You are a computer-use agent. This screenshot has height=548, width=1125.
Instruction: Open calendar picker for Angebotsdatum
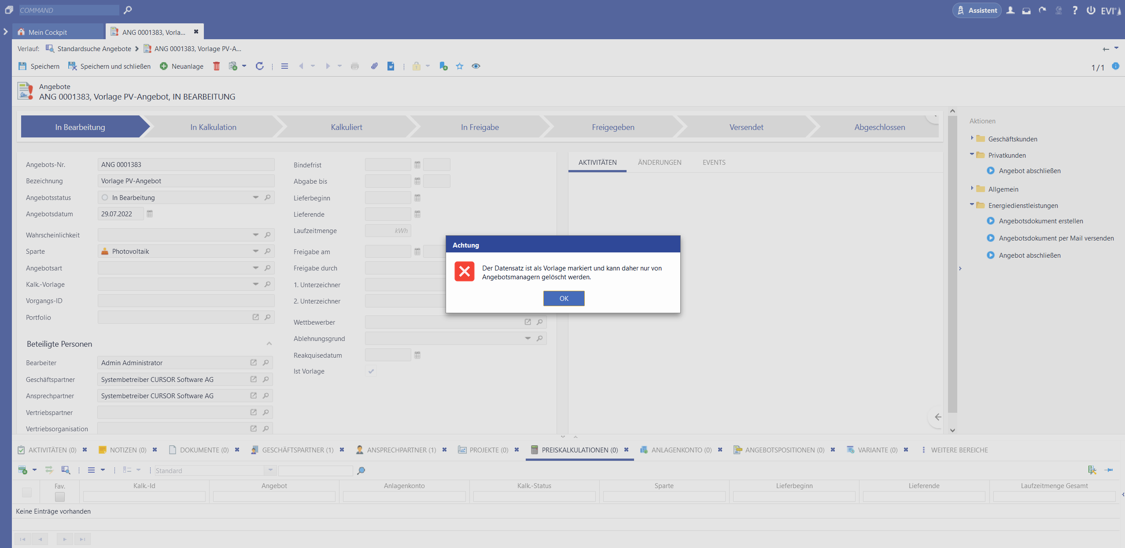pyautogui.click(x=150, y=214)
